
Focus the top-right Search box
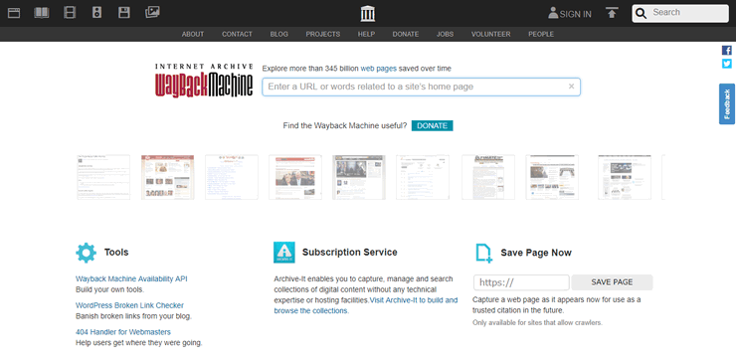(x=680, y=13)
